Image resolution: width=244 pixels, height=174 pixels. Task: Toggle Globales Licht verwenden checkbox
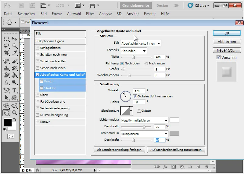(135, 96)
